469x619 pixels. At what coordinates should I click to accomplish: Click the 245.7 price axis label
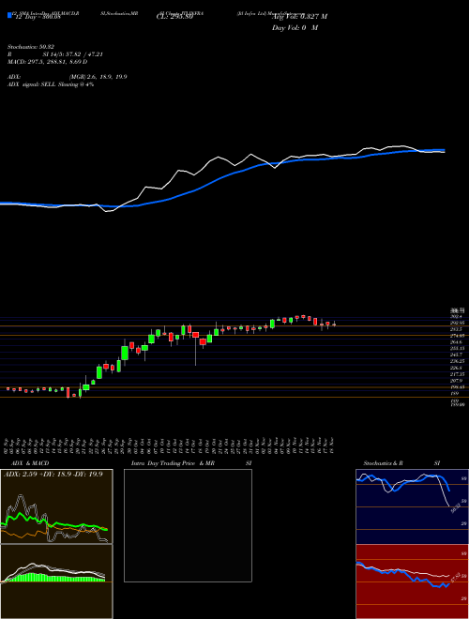(x=458, y=355)
